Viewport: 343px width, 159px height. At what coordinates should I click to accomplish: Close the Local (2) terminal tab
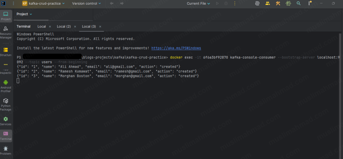click(x=75, y=27)
